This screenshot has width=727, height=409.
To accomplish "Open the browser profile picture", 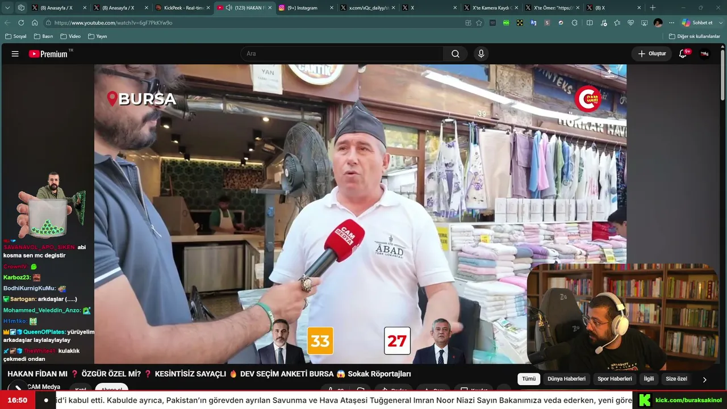I will point(658,23).
